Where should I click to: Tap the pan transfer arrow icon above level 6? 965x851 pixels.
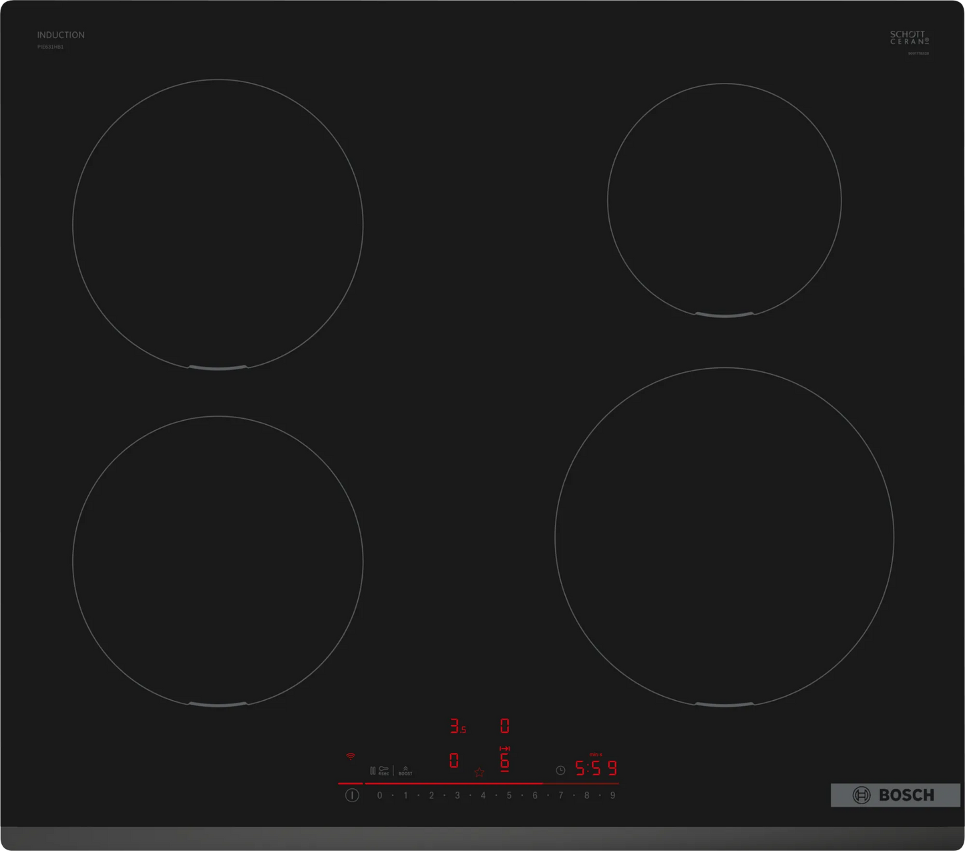tap(506, 748)
